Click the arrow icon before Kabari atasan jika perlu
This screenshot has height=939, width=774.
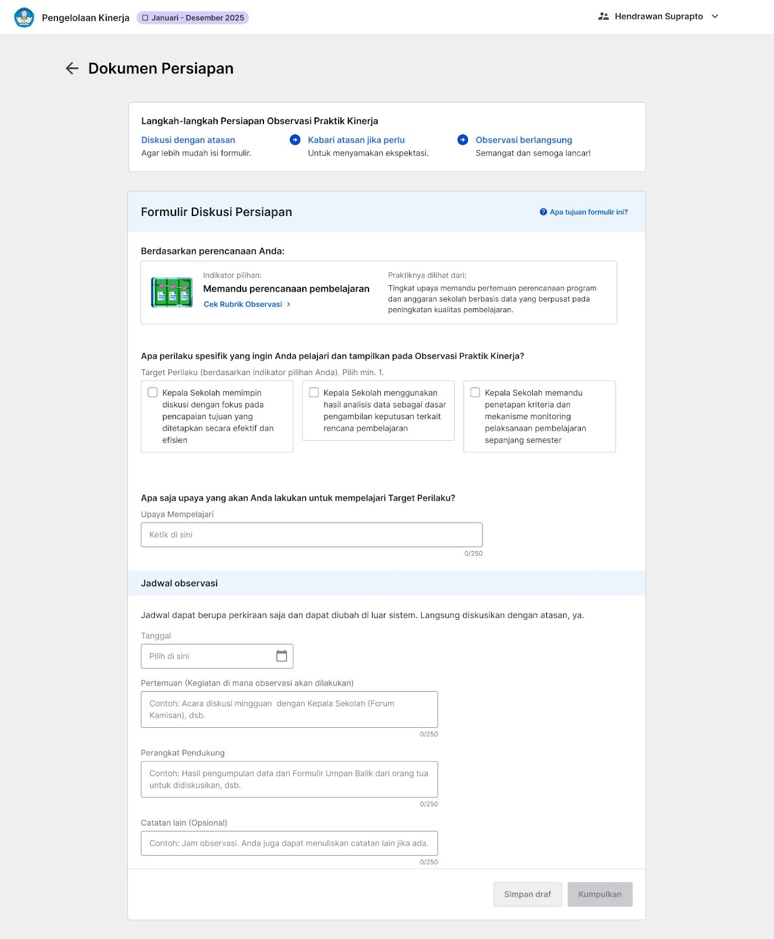click(295, 140)
